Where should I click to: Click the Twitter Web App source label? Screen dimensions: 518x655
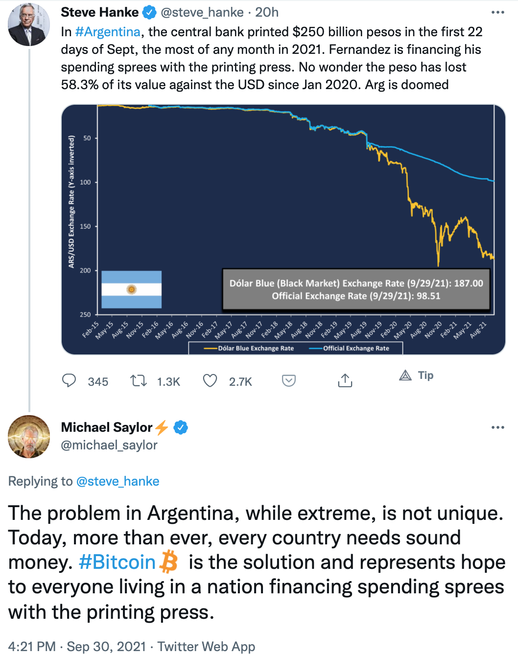[x=206, y=646]
